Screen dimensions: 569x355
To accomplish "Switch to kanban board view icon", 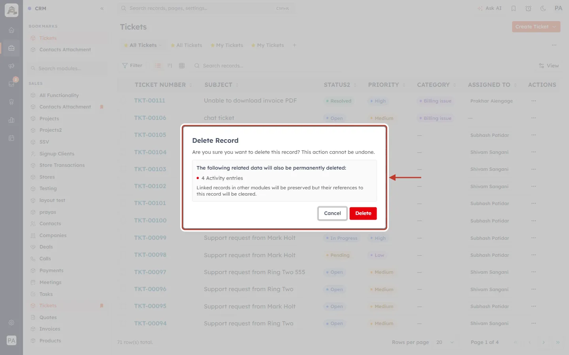I will (170, 65).
